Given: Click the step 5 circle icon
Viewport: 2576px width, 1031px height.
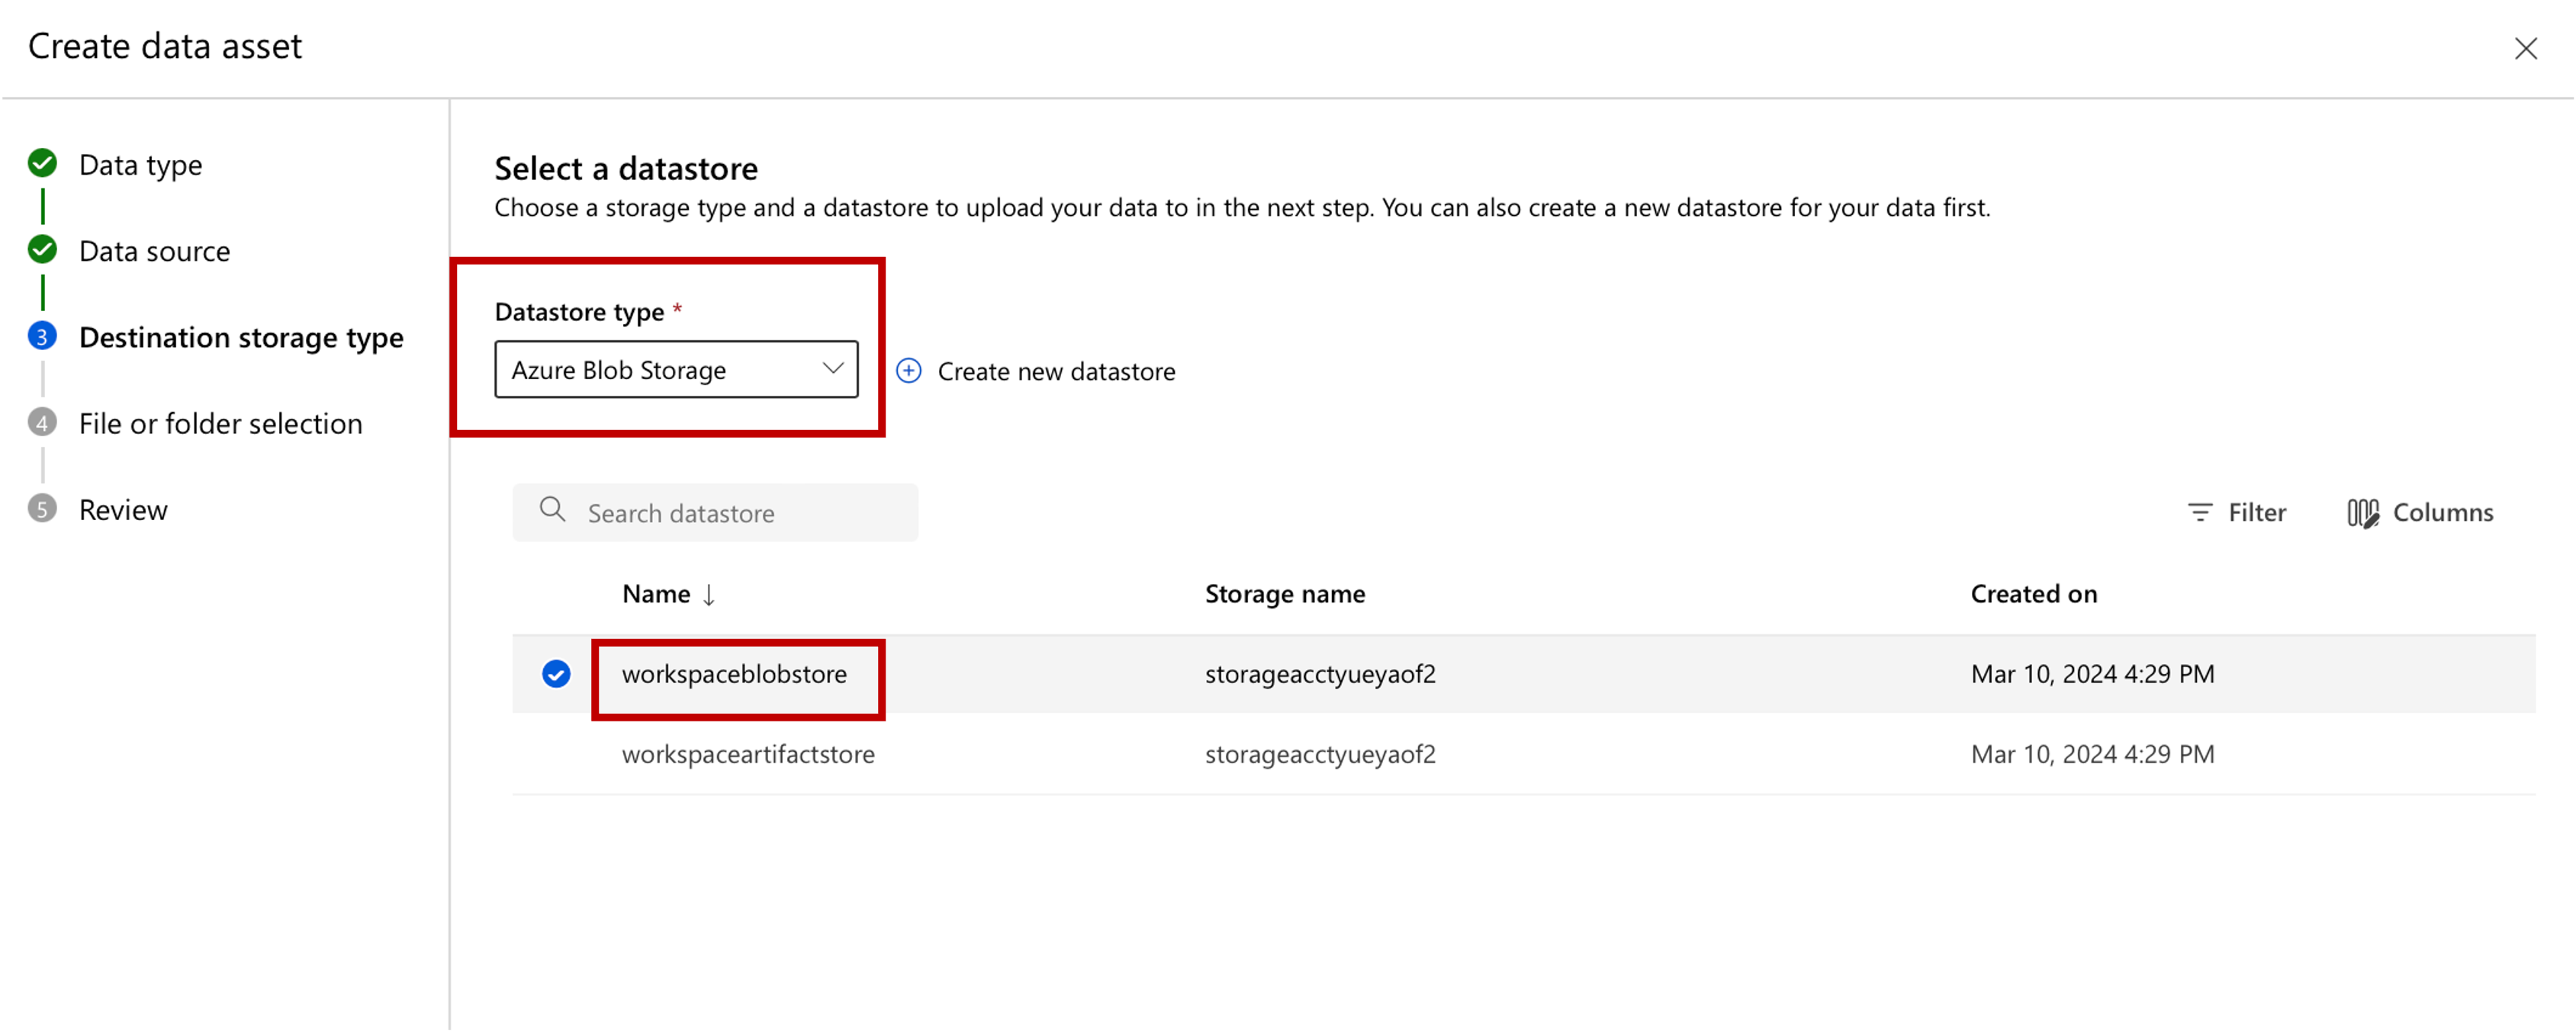Looking at the screenshot, I should point(42,509).
